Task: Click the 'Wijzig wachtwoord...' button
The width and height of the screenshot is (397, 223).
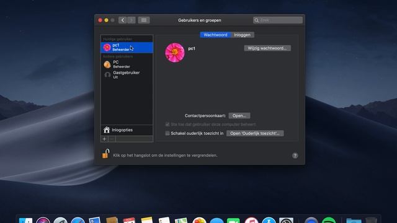Action: tap(267, 48)
